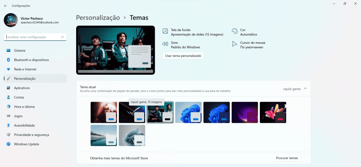Click the Tela de fundo picture icon

pos(165,31)
